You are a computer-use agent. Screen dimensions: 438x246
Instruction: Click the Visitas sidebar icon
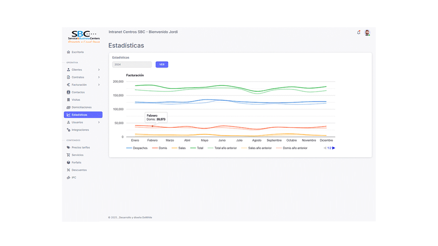(x=68, y=100)
